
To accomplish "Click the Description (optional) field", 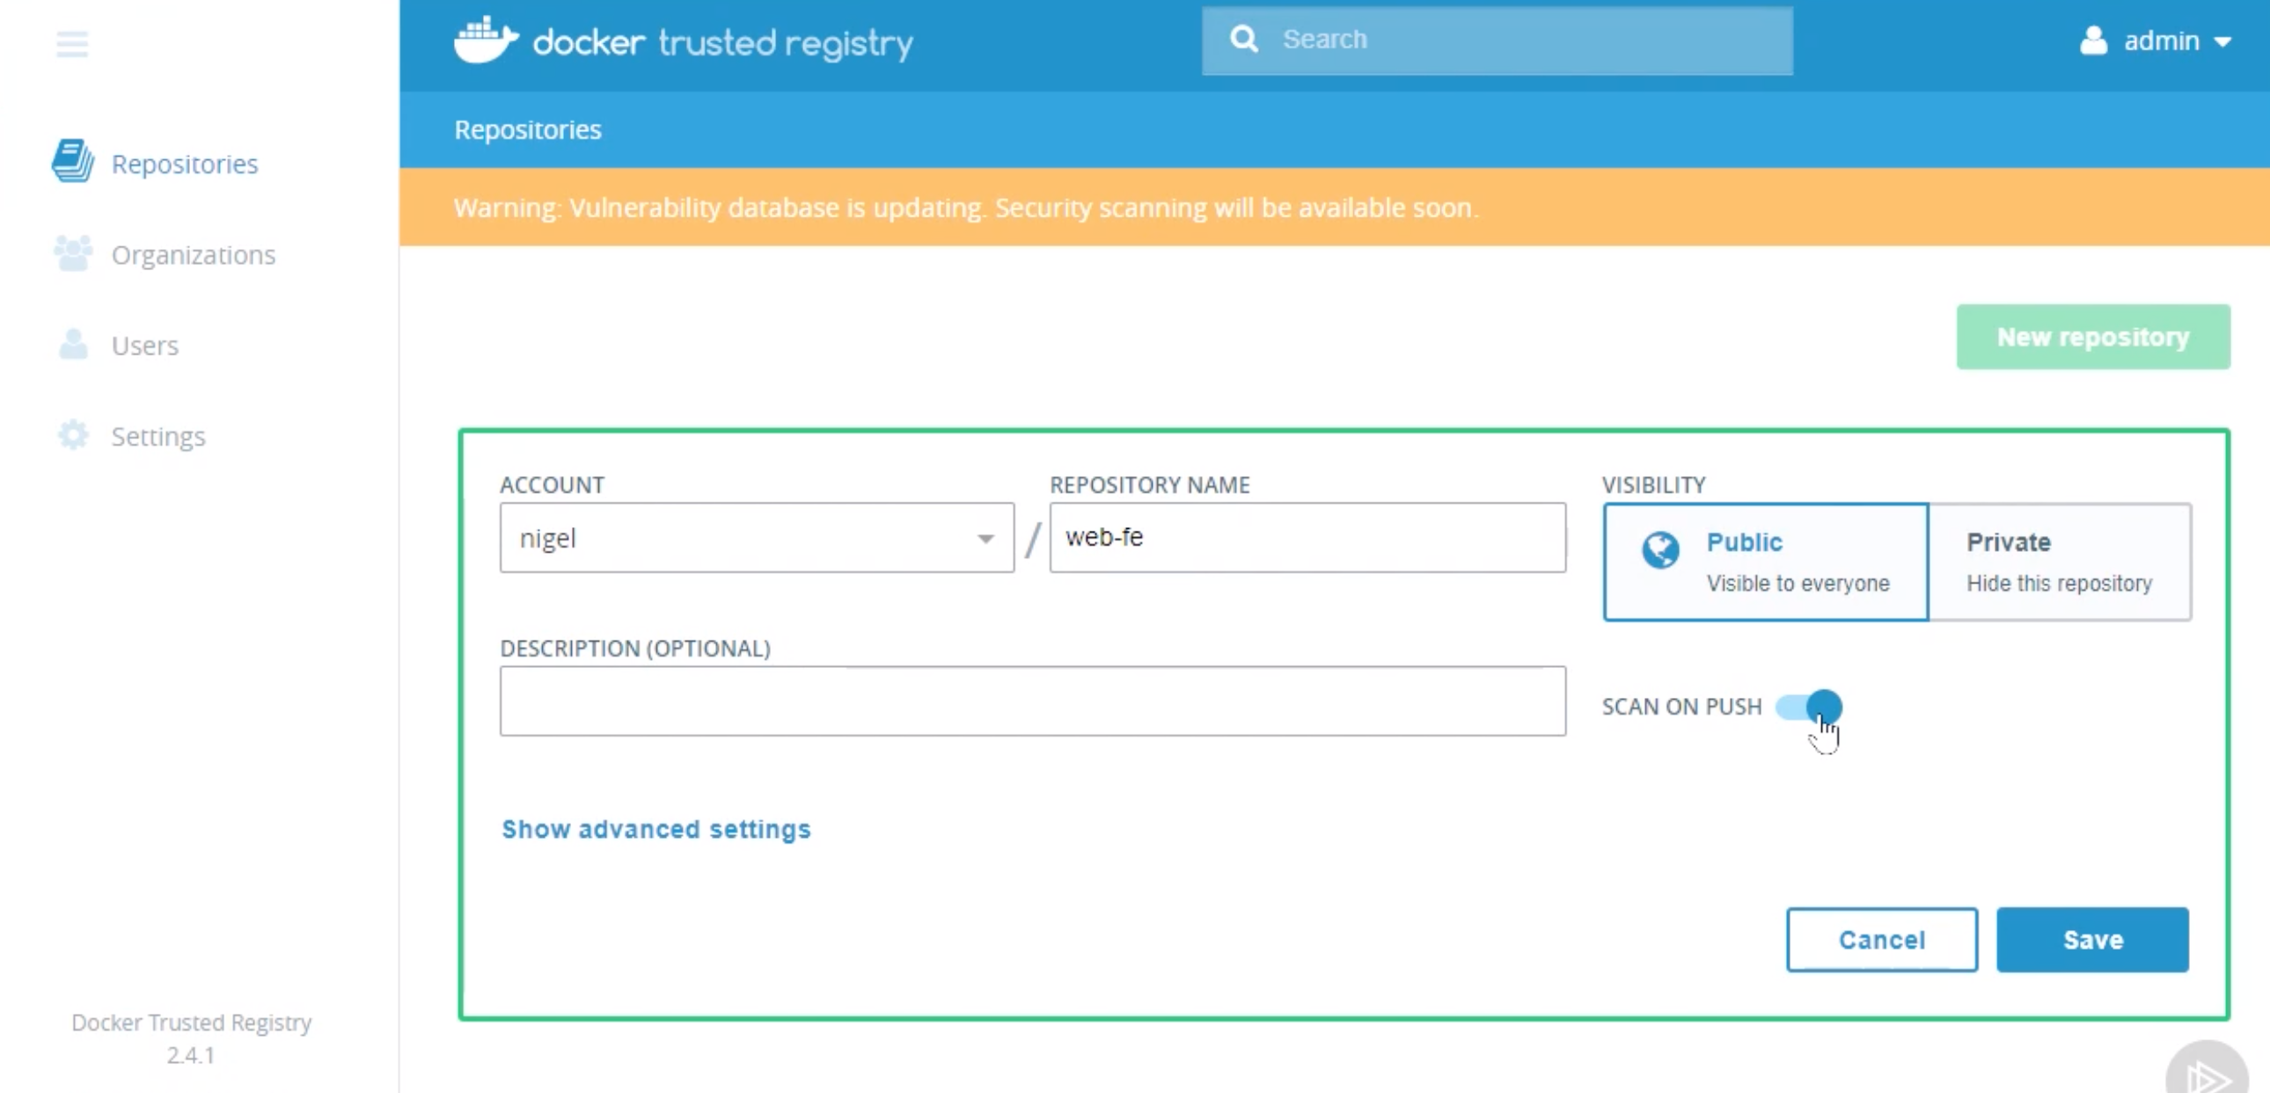I will [x=1033, y=701].
